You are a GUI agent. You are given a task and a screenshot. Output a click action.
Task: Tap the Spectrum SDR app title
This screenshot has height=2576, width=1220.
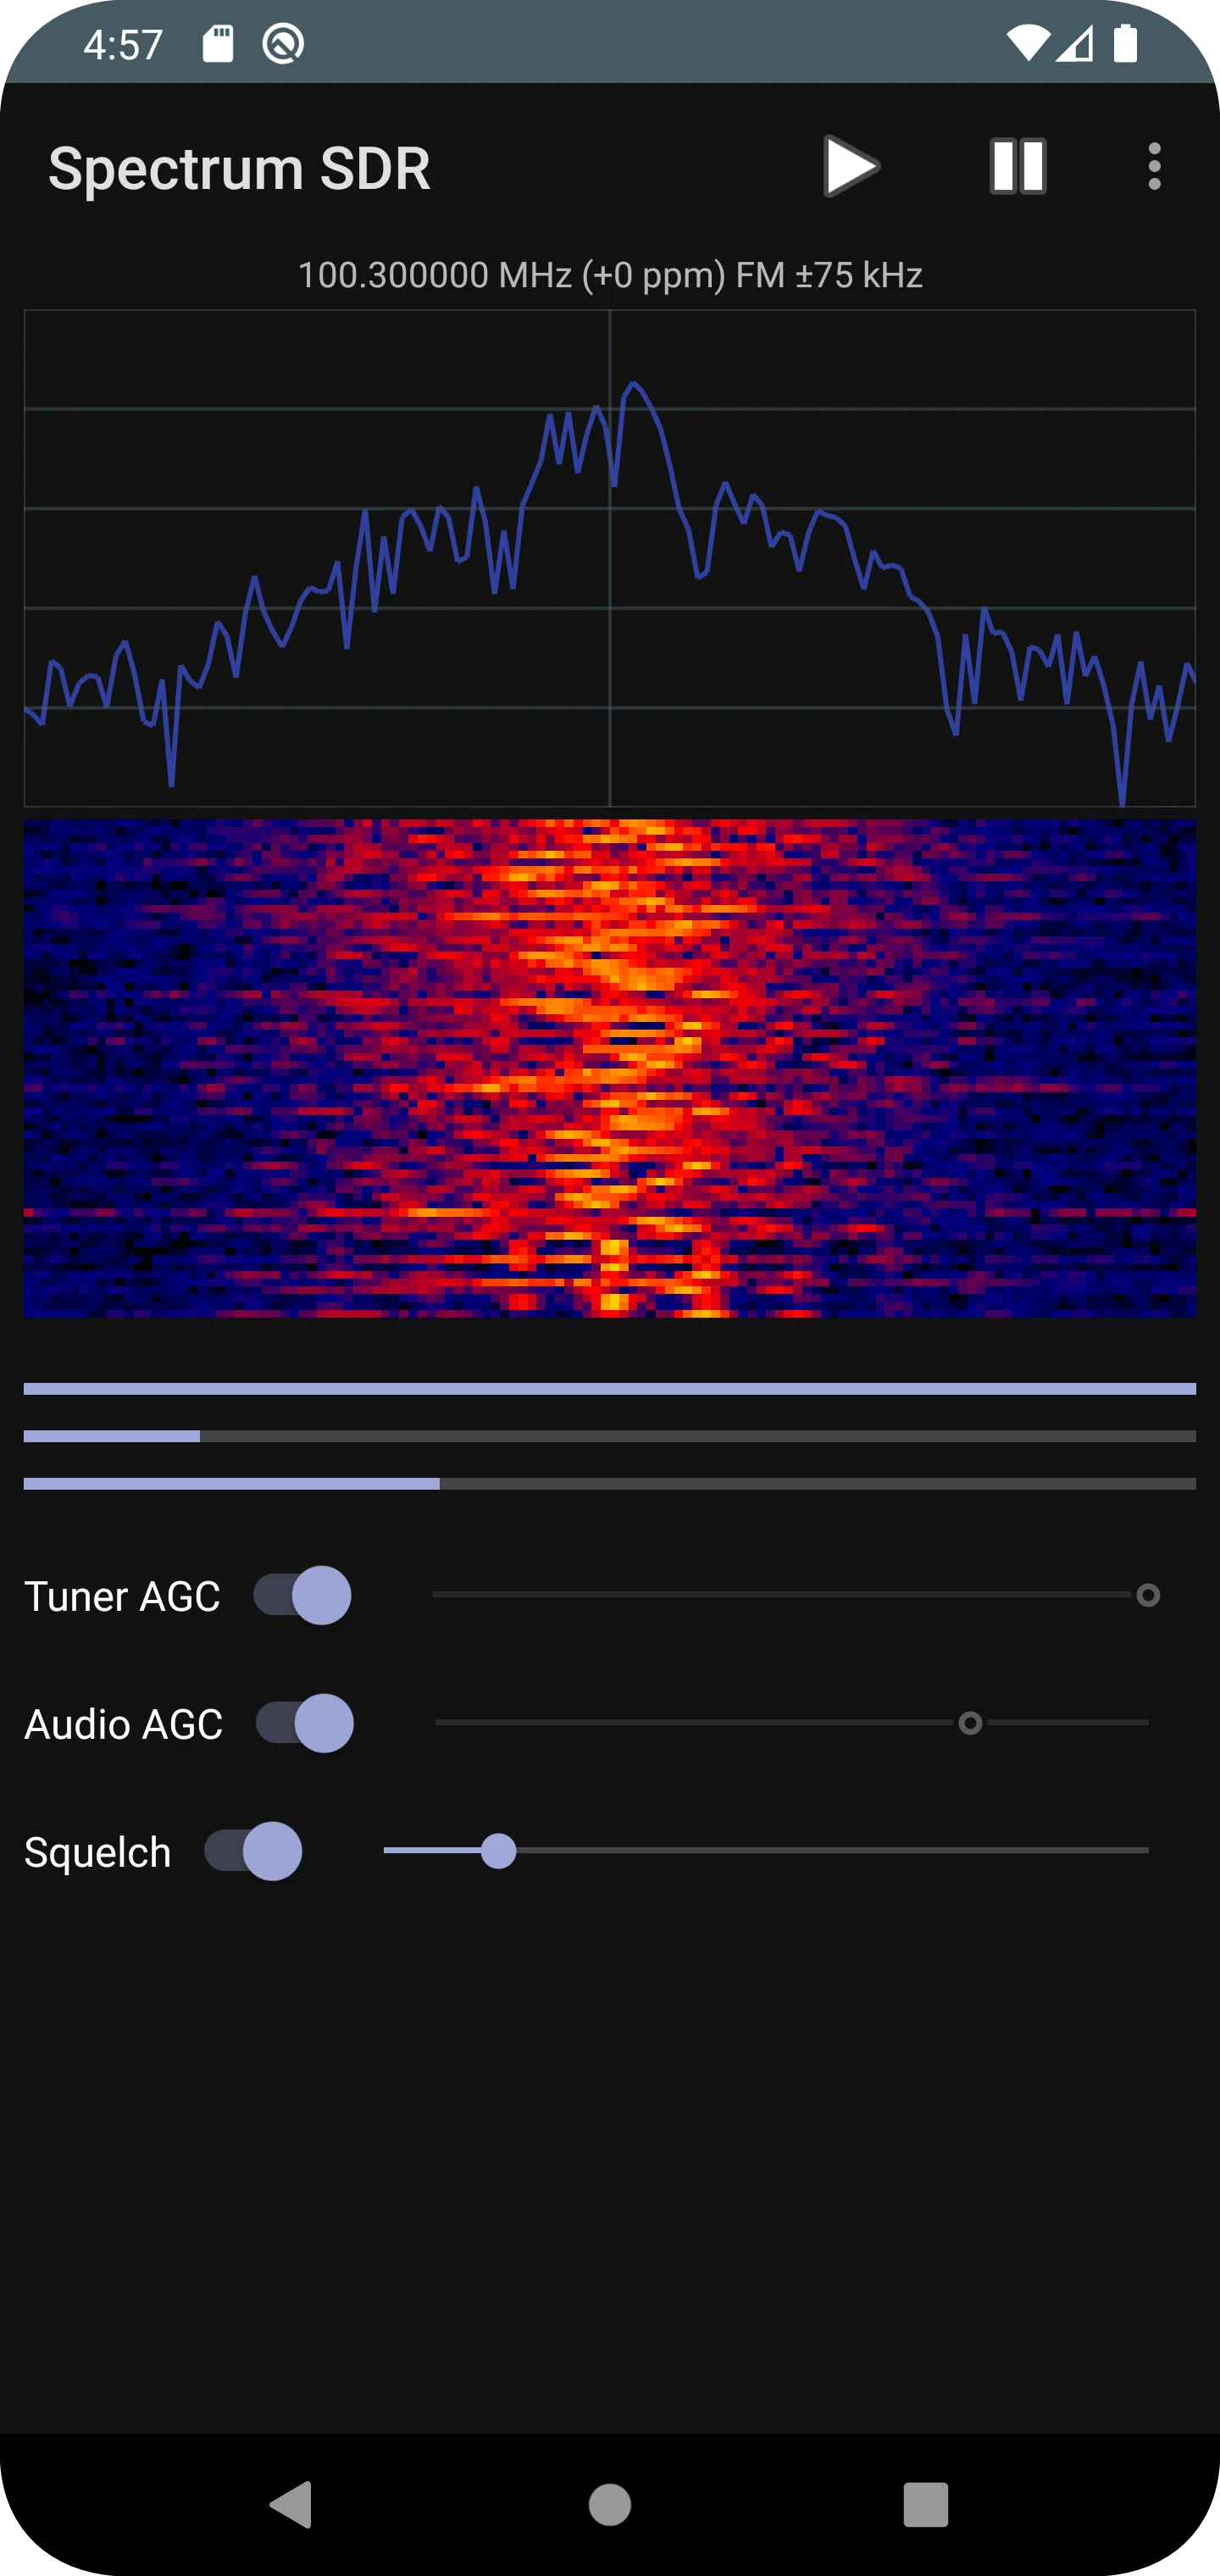pyautogui.click(x=239, y=168)
